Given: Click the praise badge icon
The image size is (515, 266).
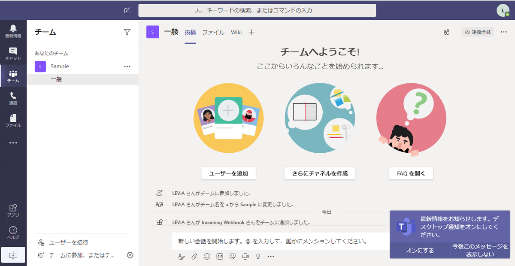Looking at the screenshot, I should [x=258, y=256].
